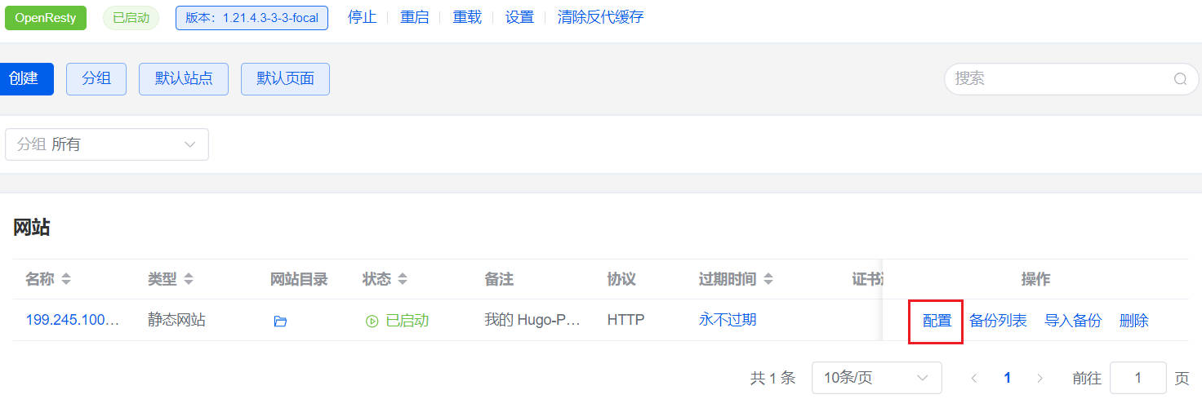
Task: Open the 配置 link for the site
Action: coord(937,321)
